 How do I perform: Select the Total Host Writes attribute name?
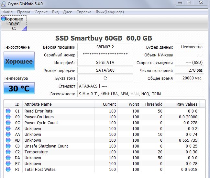coord(40,170)
